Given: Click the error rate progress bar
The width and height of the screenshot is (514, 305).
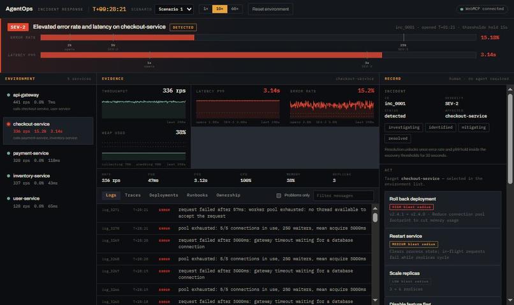Looking at the screenshot, I should tap(258, 38).
